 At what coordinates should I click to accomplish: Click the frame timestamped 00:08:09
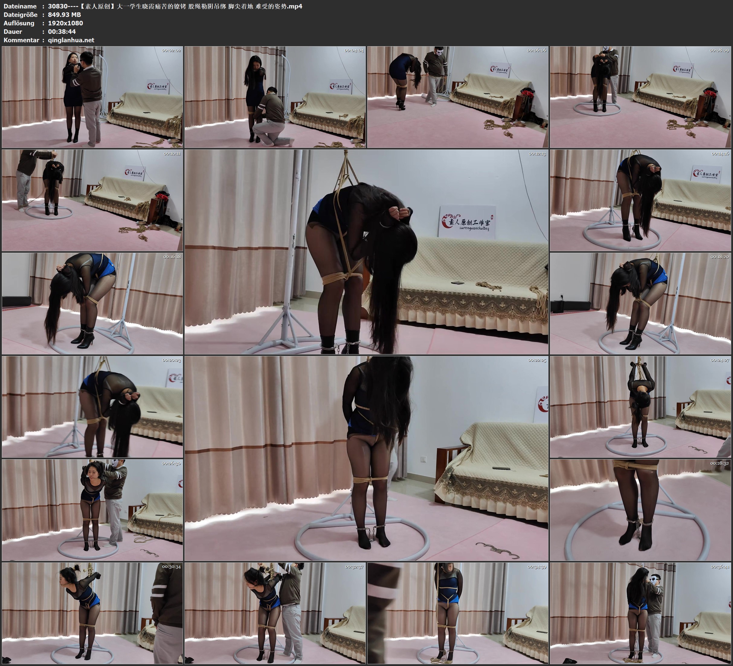pos(640,97)
